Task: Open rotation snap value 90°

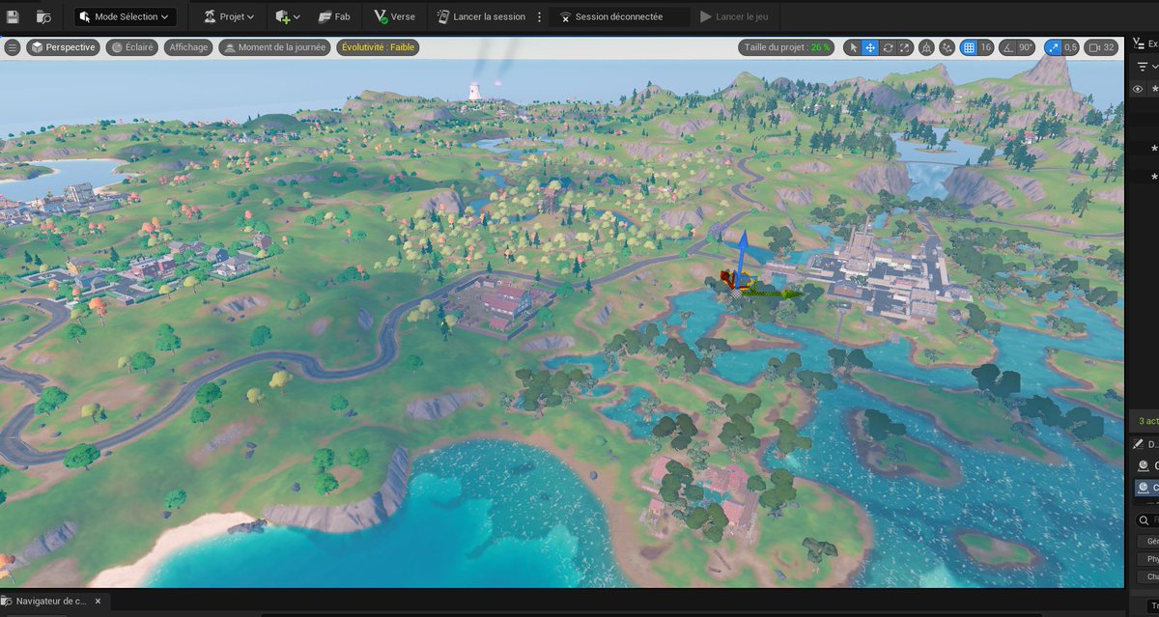Action: click(1026, 47)
